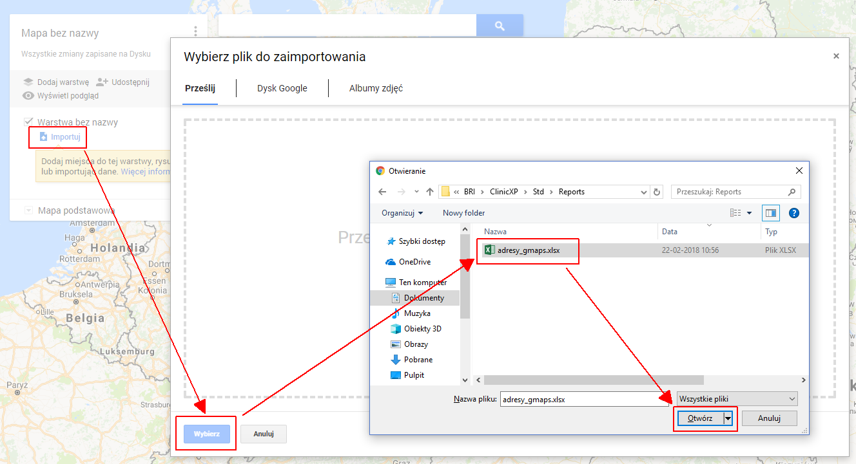Click the Nowy folder toolbar button
Screen dimensions: 856x464
[x=464, y=213]
